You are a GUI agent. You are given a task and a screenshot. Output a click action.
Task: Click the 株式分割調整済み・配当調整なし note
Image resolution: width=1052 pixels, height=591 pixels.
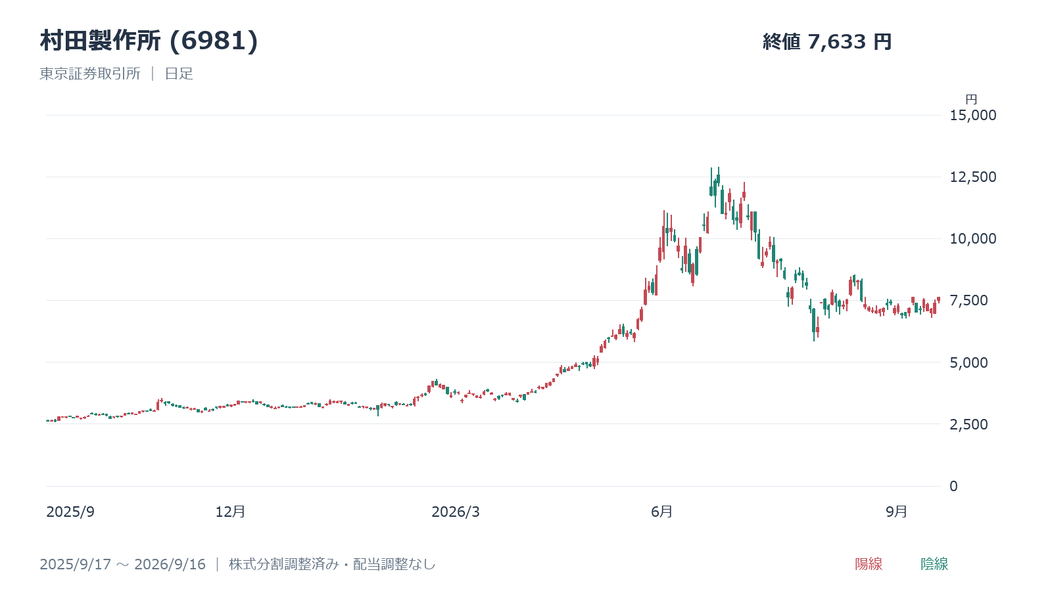pos(332,564)
